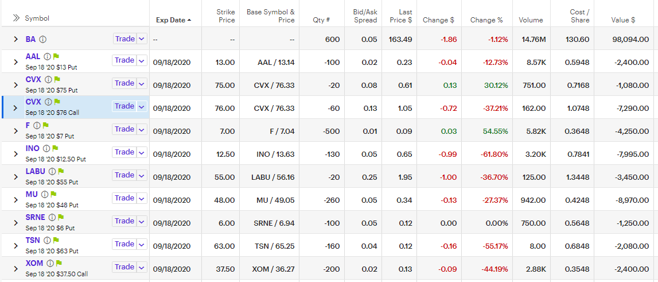Click the green flag beside XOM
The height and width of the screenshot is (282, 658).
[59, 263]
